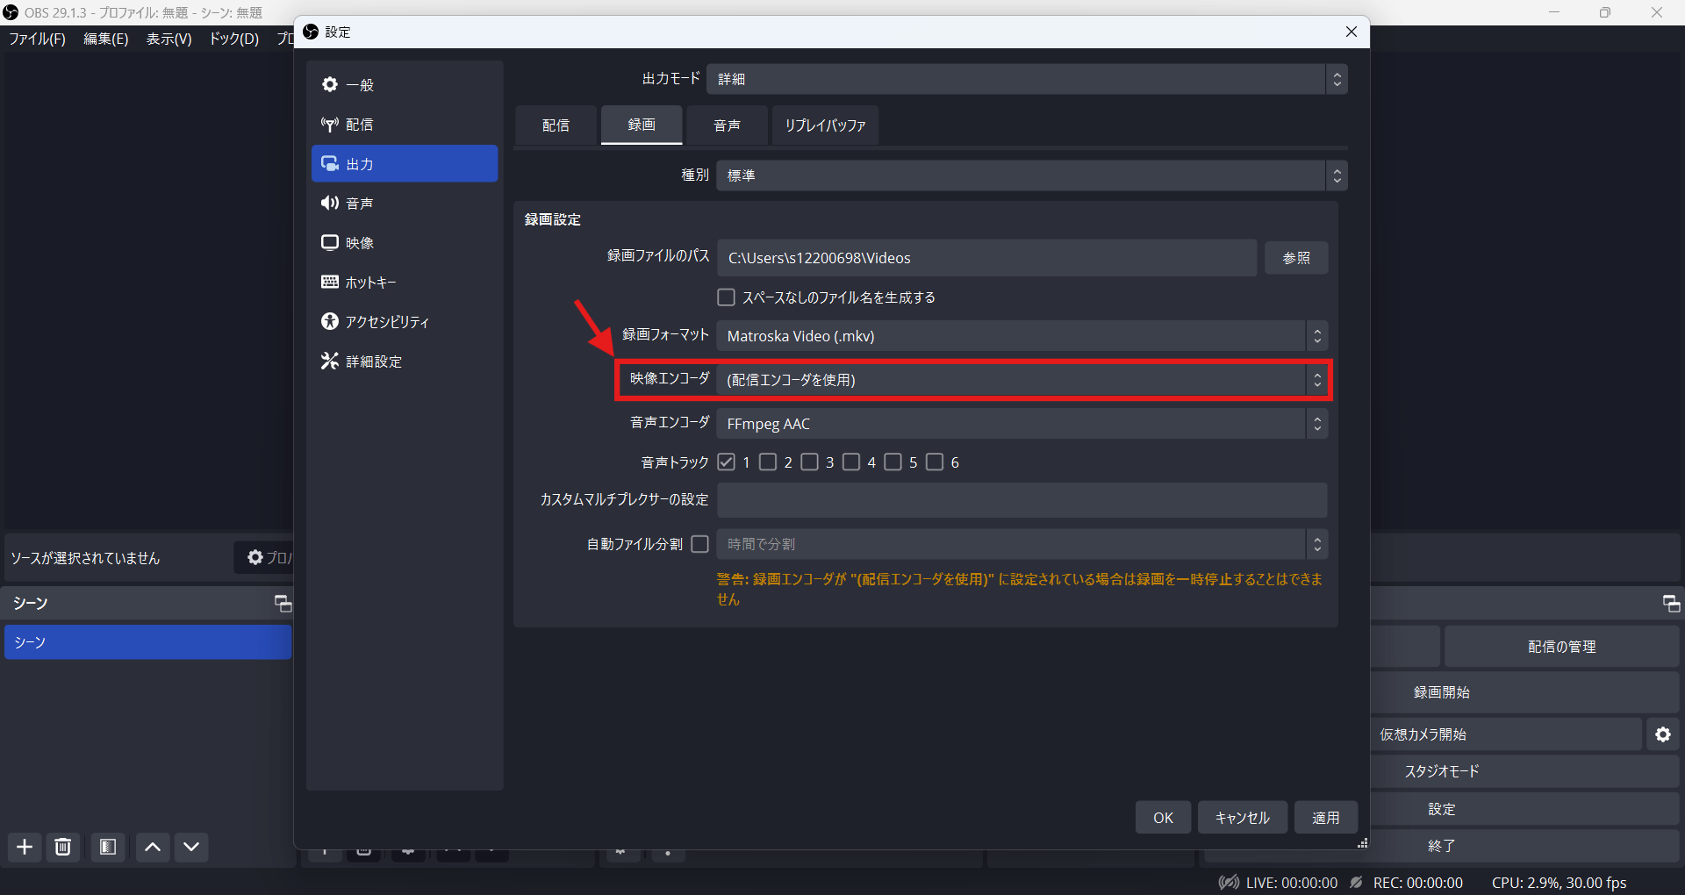Open the 音声 settings category in sidebar

point(405,204)
